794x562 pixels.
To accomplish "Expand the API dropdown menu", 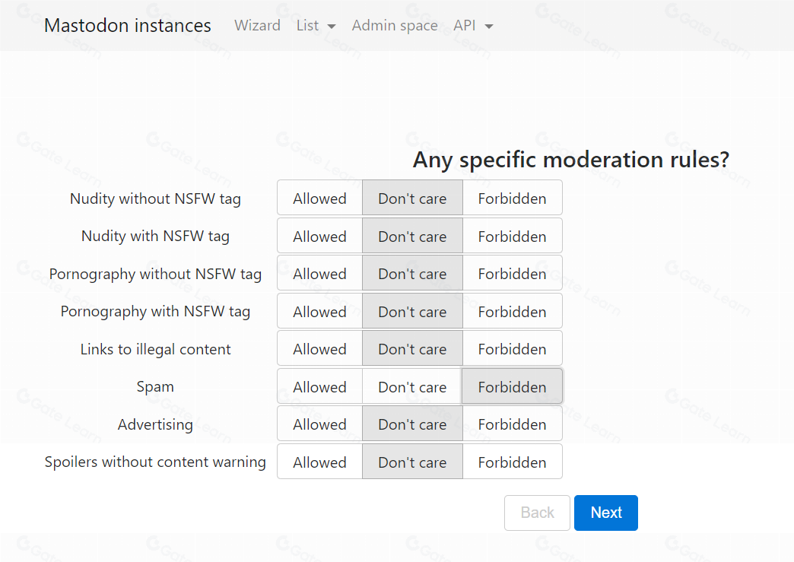I will (473, 26).
